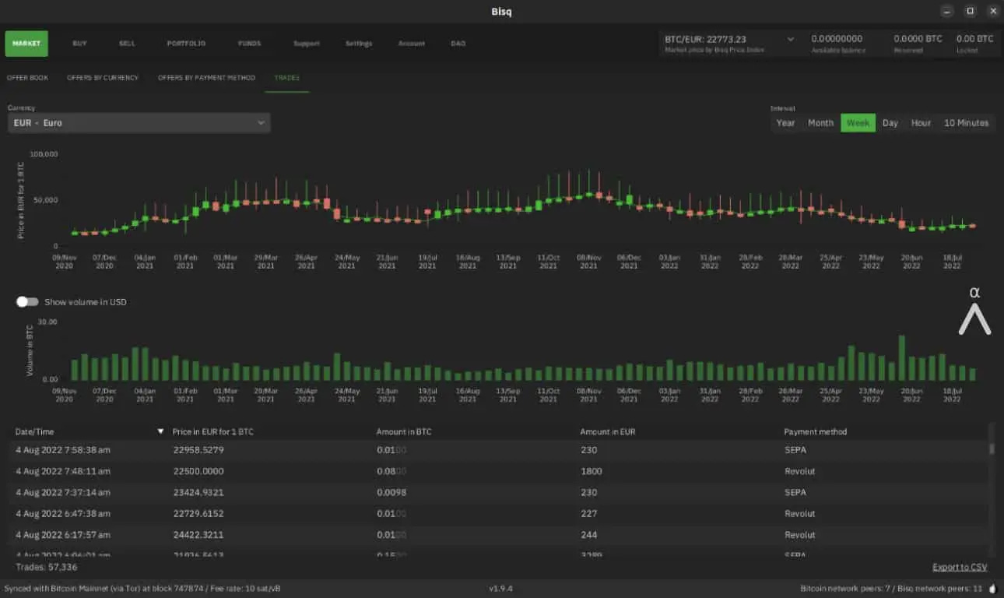Screen dimensions: 1004x598
Task: Select trade row at 7:37:14 am
Action: (500, 492)
